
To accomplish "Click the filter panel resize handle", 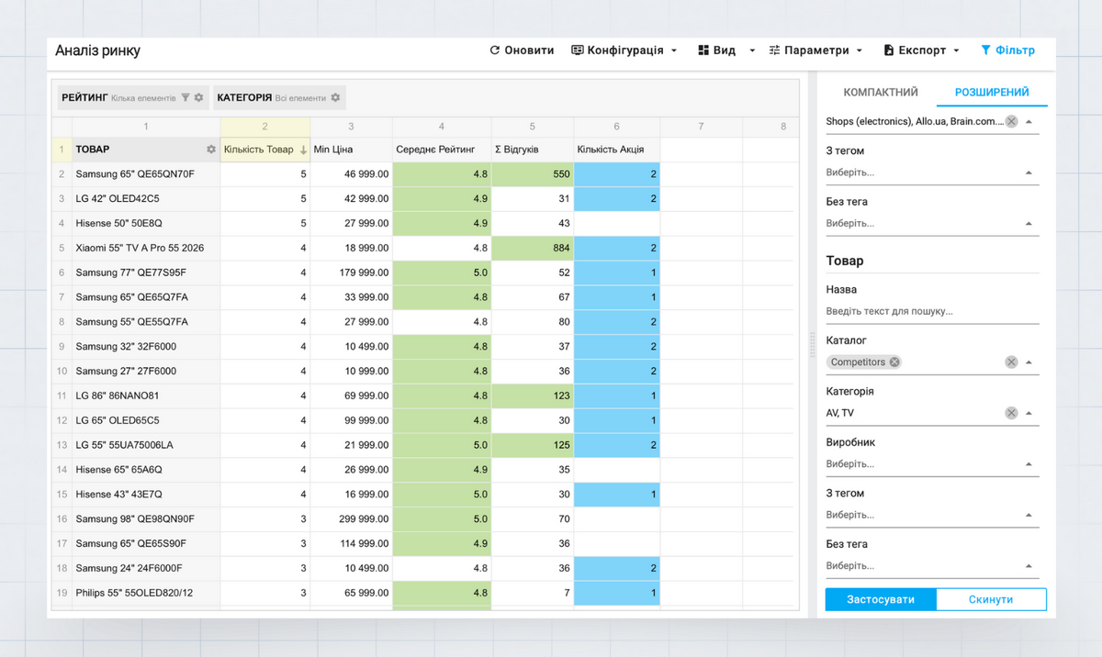I will [x=812, y=343].
